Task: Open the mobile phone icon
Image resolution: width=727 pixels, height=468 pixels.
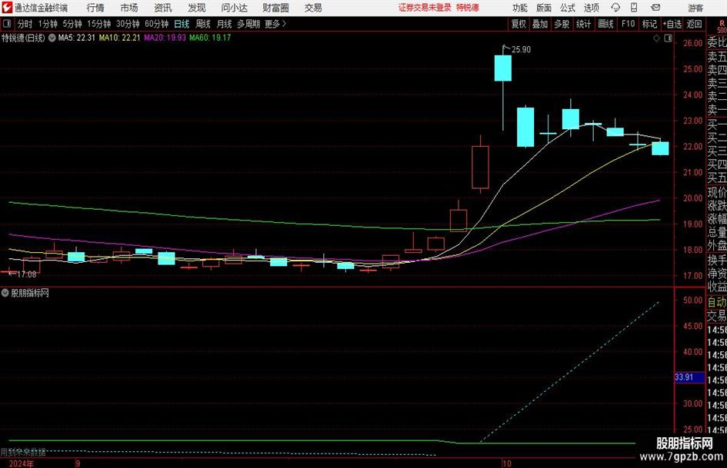Action: [634, 8]
